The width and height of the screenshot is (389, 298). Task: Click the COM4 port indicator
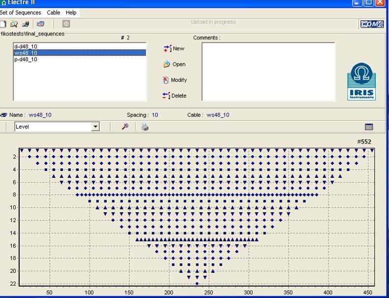[372, 24]
